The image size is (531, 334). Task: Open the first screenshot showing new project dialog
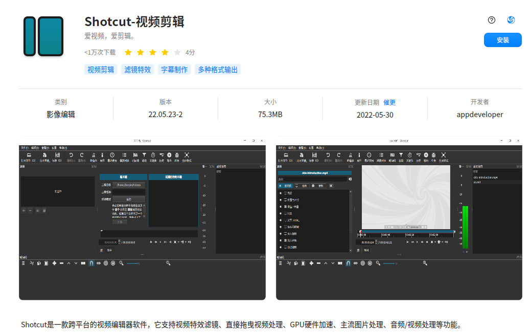pyautogui.click(x=142, y=218)
